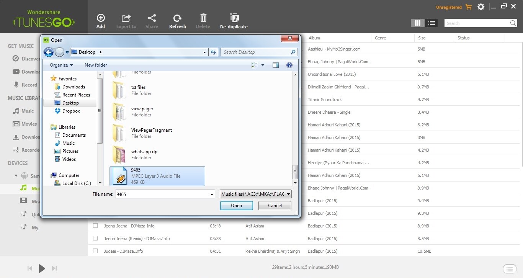Skip to the previous track
The width and height of the screenshot is (523, 278).
click(x=30, y=268)
